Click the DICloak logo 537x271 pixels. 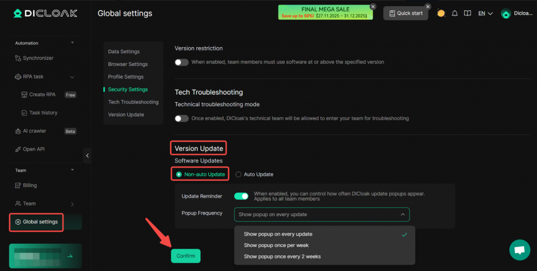coord(45,13)
